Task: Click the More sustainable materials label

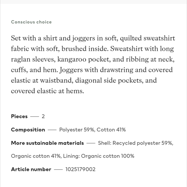Action: (x=47, y=143)
